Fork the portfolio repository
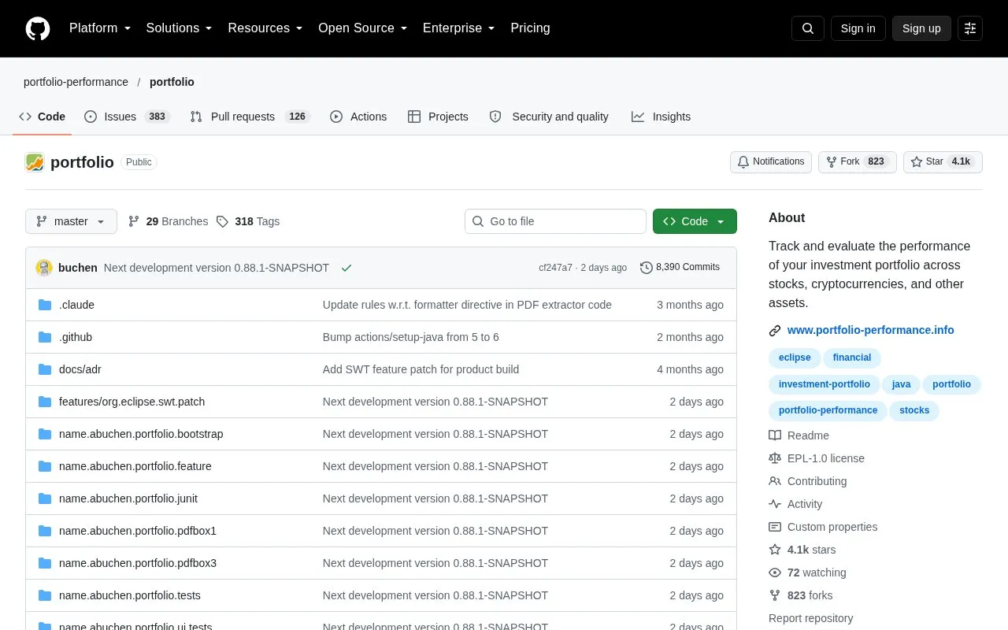 (858, 161)
